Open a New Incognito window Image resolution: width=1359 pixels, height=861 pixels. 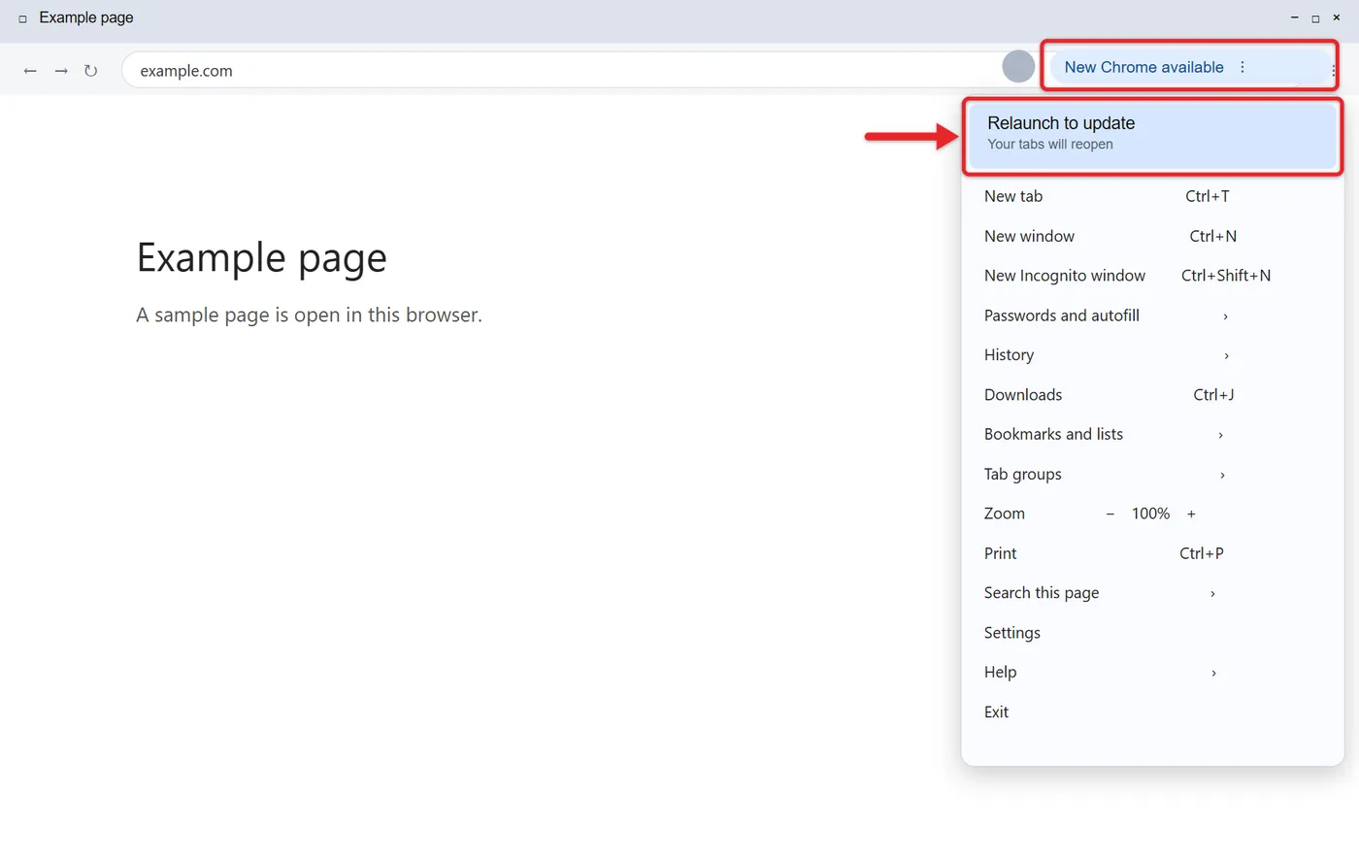[1152, 276]
